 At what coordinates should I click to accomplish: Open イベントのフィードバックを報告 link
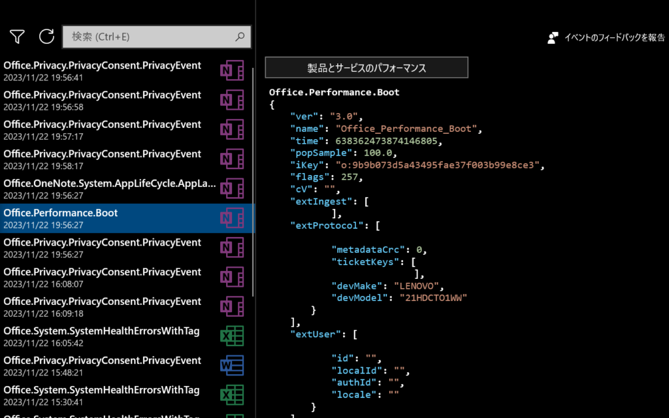[x=614, y=37]
